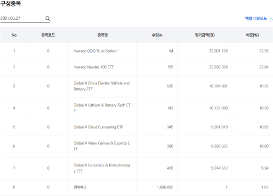Viewport: 273px width, 196px height.
Task: Click weight value 23.84
Action: click(x=264, y=67)
